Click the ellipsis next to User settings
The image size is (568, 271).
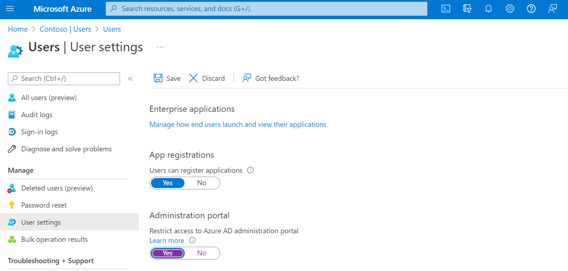(160, 47)
